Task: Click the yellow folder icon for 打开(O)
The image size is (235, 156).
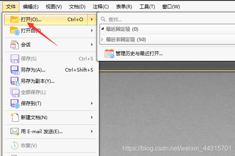Action: pos(15,20)
